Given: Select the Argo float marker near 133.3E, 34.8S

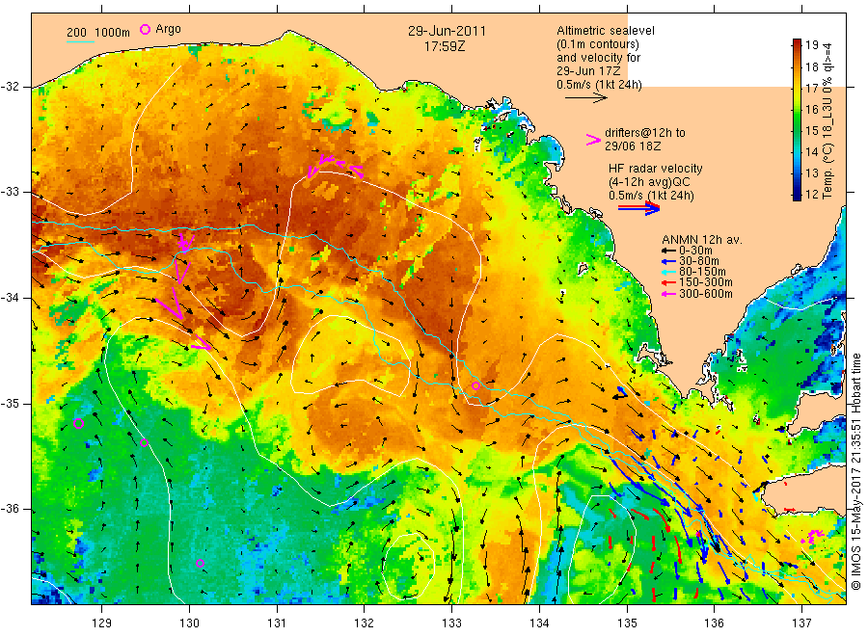Looking at the screenshot, I should (x=475, y=385).
